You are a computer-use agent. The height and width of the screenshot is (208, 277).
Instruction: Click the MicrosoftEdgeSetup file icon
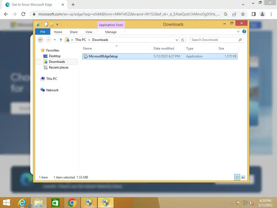click(x=85, y=56)
